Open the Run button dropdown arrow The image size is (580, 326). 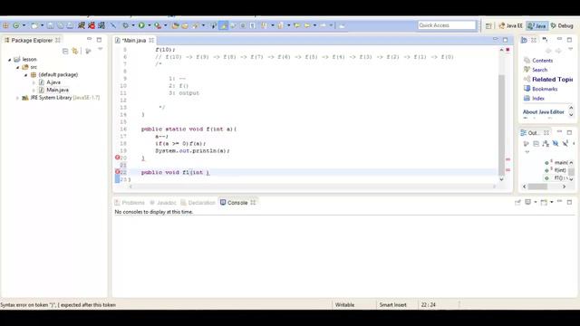coord(149,25)
